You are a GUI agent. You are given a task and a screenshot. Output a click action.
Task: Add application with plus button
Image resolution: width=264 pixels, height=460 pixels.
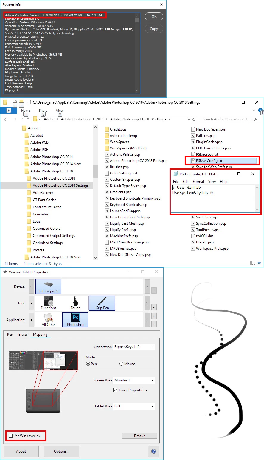[x=154, y=316]
